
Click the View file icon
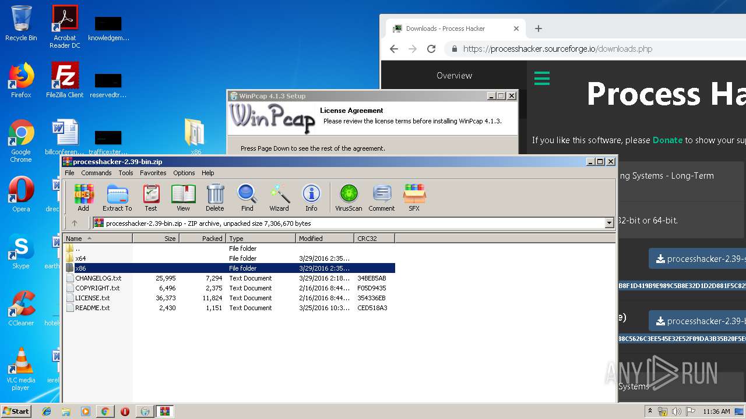(x=183, y=197)
